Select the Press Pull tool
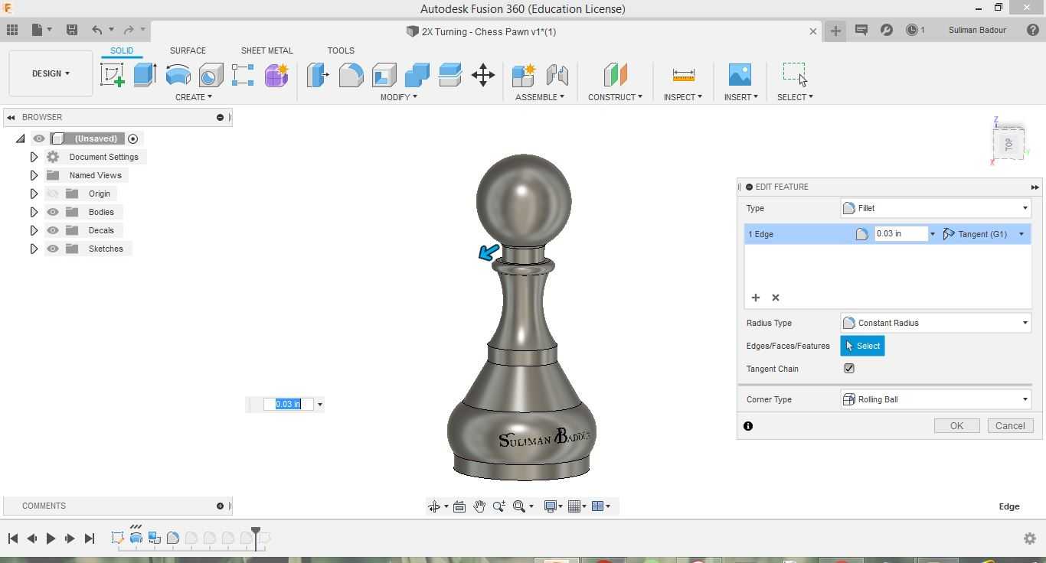Image resolution: width=1046 pixels, height=563 pixels. coord(318,75)
